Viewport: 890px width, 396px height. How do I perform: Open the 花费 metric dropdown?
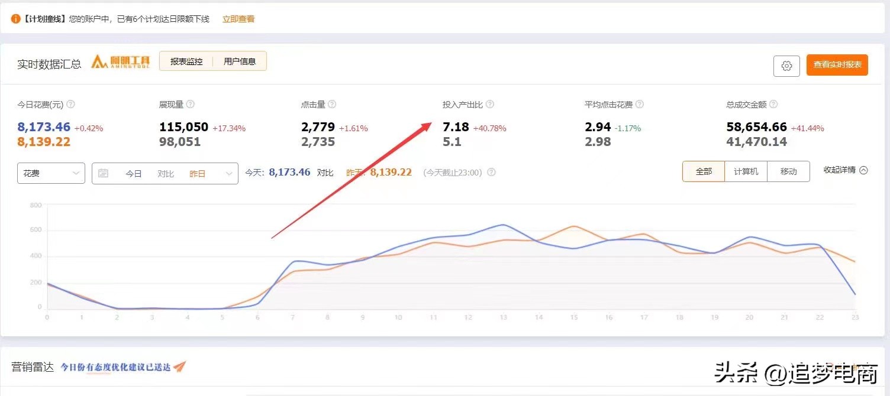pyautogui.click(x=51, y=173)
